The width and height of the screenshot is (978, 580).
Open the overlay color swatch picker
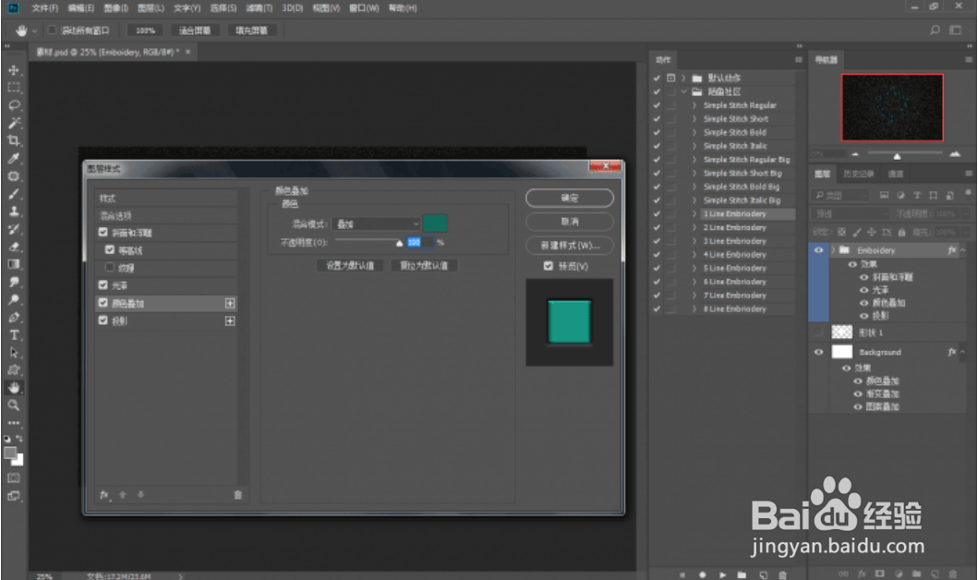pos(435,224)
